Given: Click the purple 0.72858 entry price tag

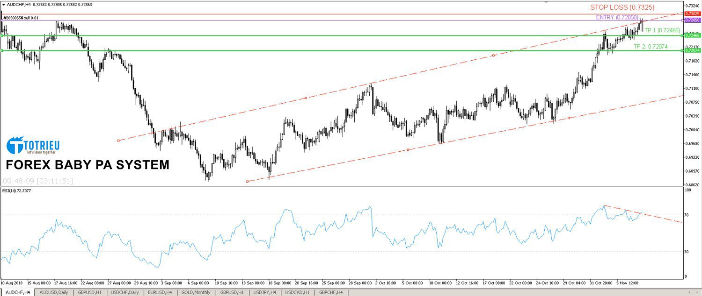Looking at the screenshot, I should (x=692, y=20).
